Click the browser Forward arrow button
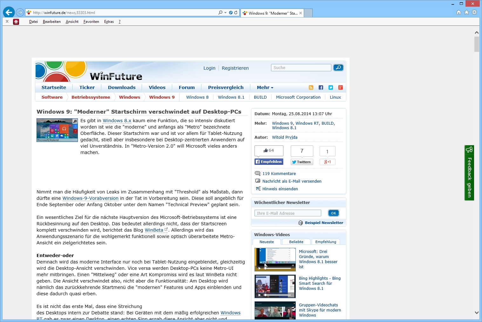The image size is (482, 322). point(20,12)
